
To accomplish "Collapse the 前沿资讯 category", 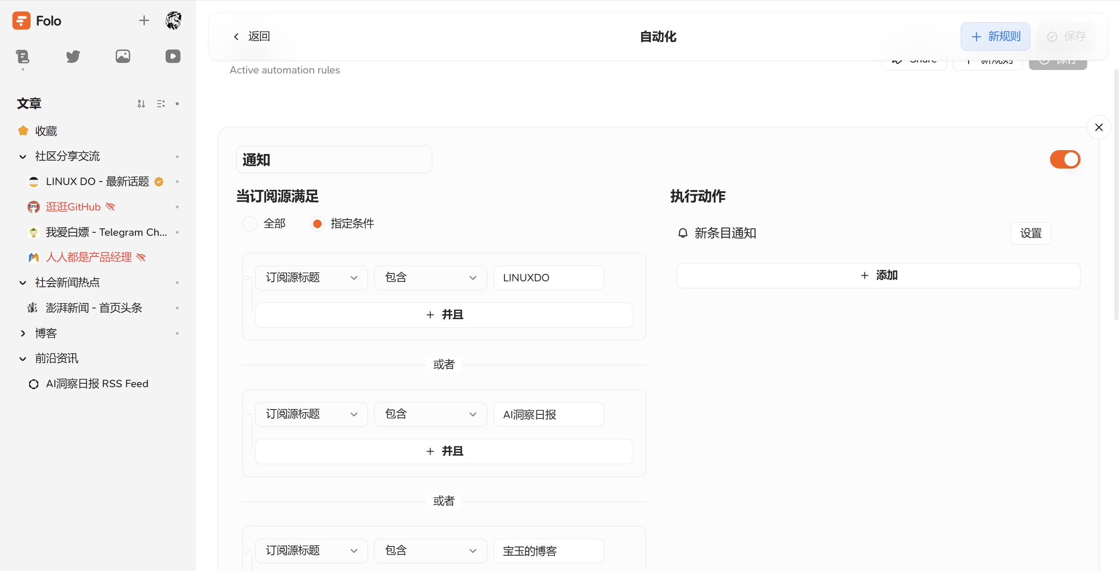I will [23, 359].
